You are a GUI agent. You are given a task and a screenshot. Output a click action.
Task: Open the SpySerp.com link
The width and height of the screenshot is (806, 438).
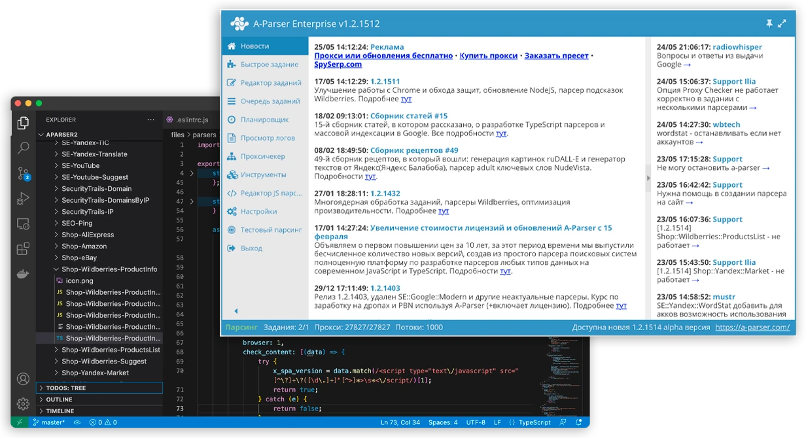(x=338, y=65)
